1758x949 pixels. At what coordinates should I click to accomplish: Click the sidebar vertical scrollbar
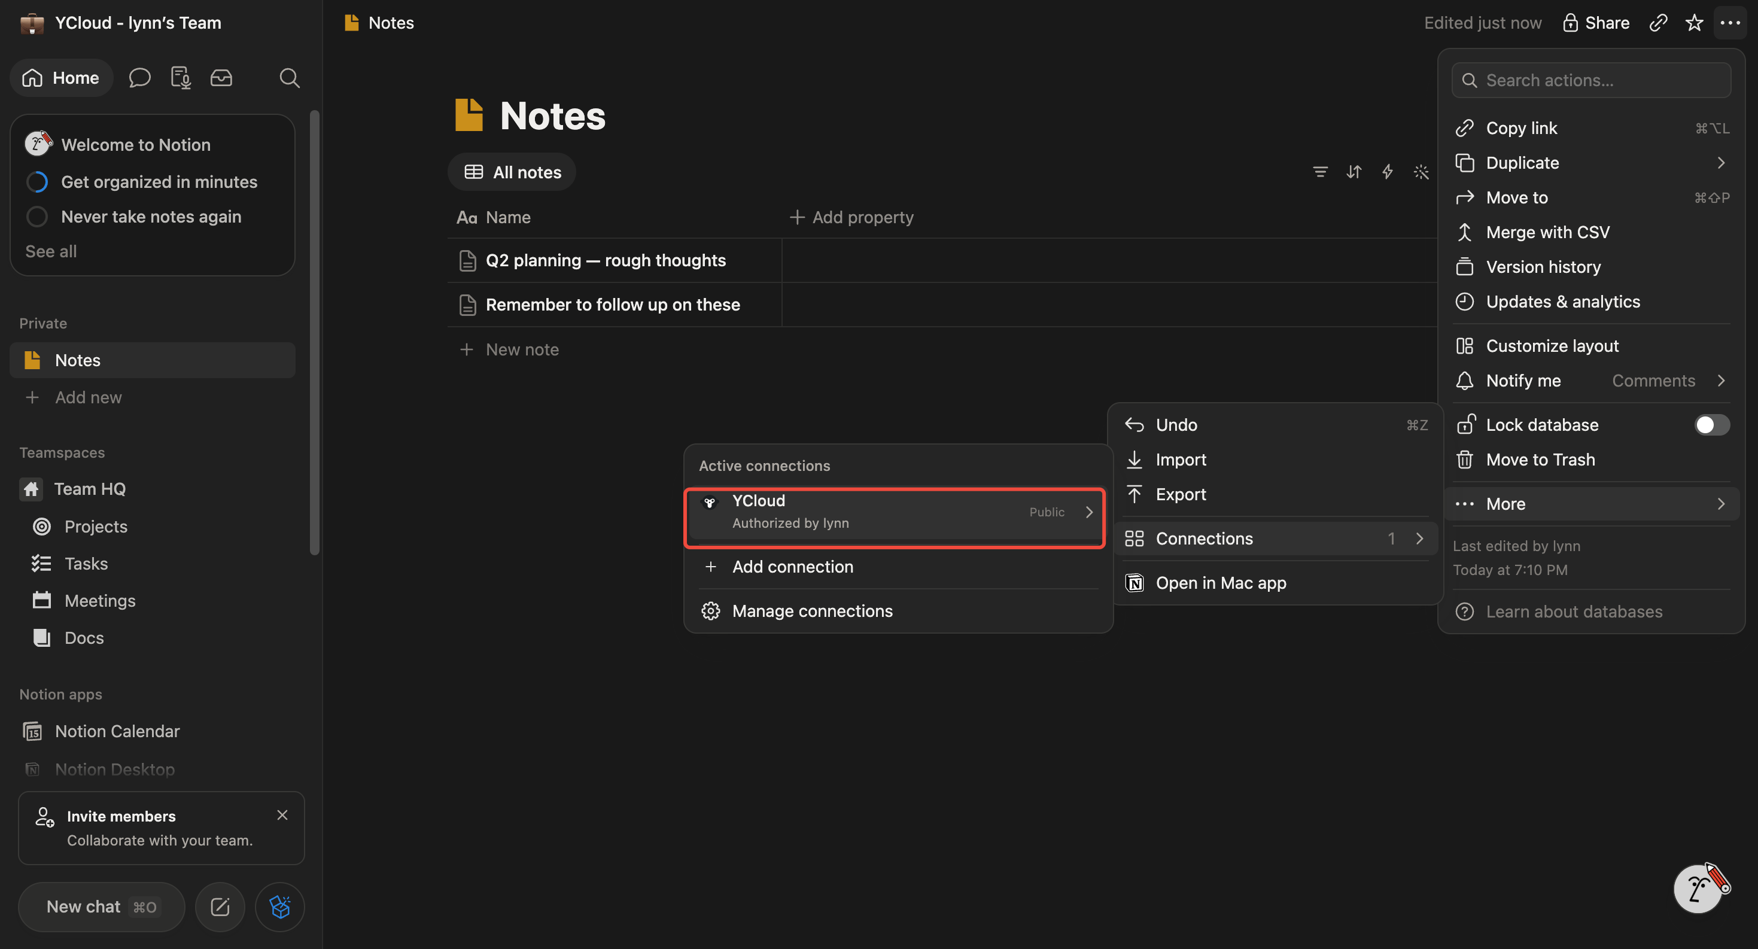[x=314, y=332]
